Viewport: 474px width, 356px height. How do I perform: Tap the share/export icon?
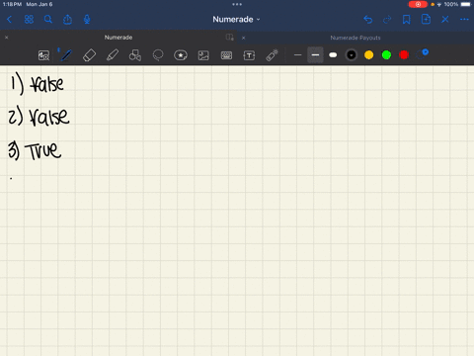(x=67, y=20)
